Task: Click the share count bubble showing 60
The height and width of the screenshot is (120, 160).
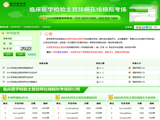Action: pos(155,27)
